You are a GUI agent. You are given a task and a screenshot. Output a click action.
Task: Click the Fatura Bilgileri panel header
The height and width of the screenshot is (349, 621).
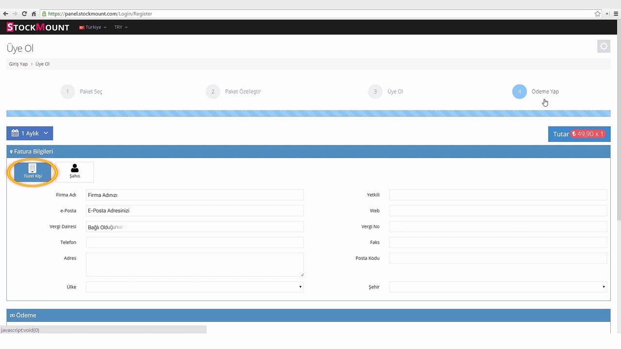point(309,151)
